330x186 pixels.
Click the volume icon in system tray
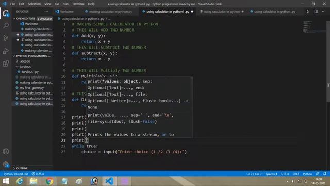click(x=293, y=181)
